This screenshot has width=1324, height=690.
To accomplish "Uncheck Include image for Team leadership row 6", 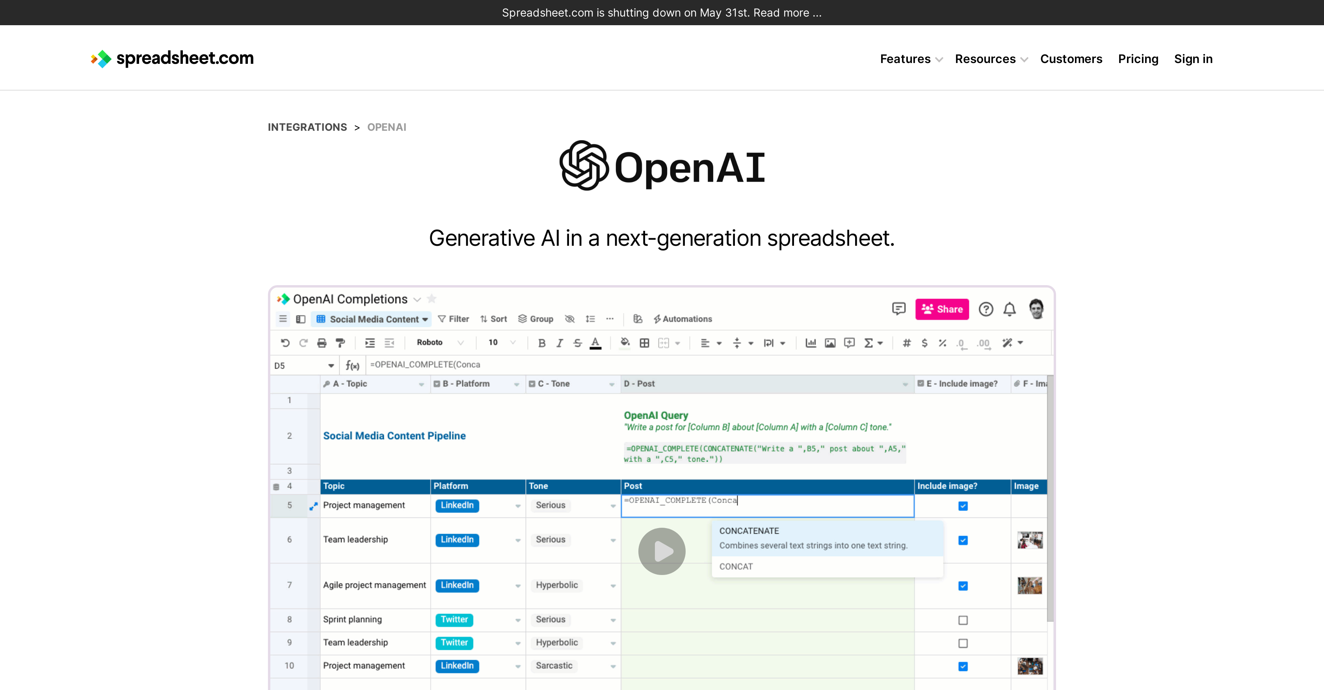I will (963, 540).
